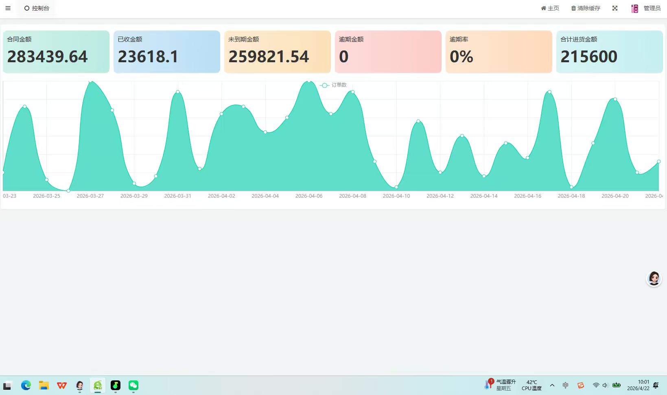Select the 合同金额 summary card
The height and width of the screenshot is (395, 667).
pos(56,52)
